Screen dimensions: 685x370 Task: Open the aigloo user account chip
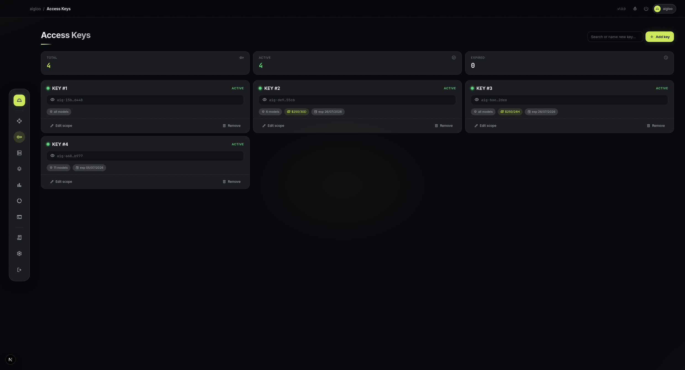(664, 9)
